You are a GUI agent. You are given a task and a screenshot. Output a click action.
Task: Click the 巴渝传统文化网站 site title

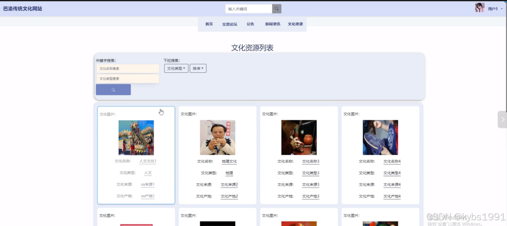23,9
